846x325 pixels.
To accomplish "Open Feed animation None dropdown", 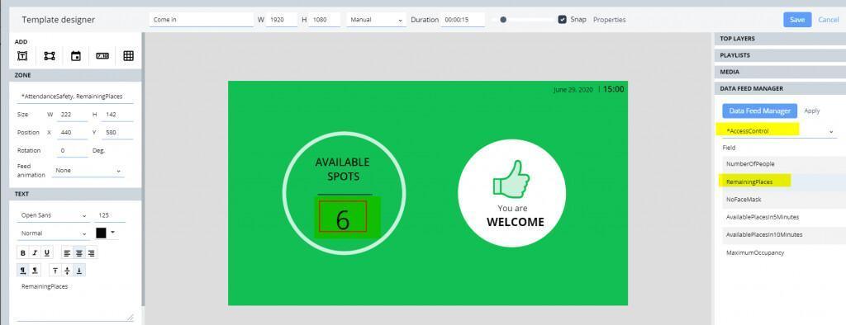I will click(x=88, y=170).
